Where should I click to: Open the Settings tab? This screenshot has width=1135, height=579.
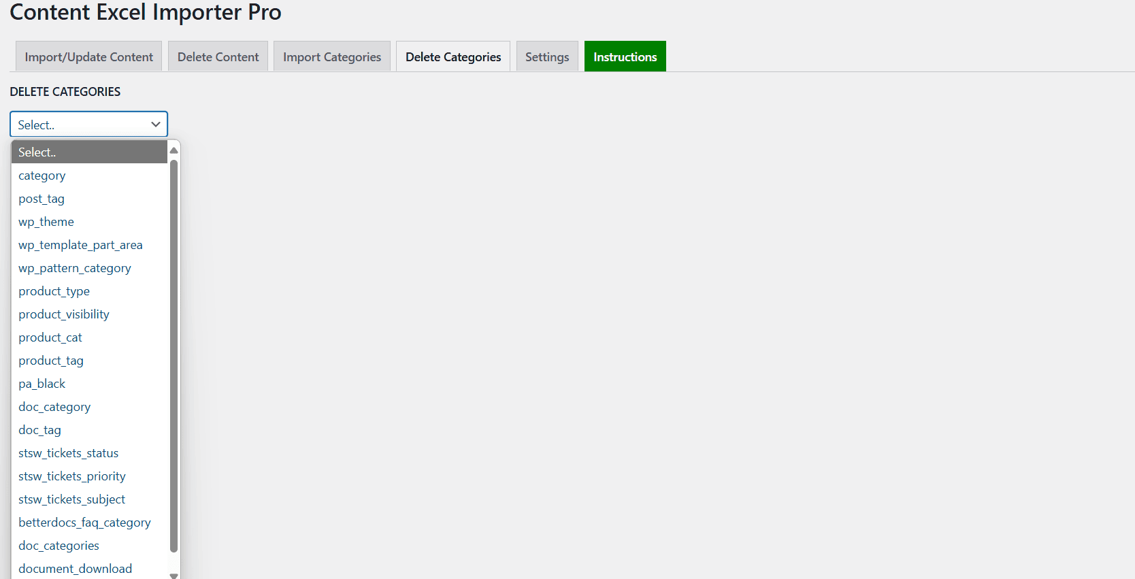point(547,56)
